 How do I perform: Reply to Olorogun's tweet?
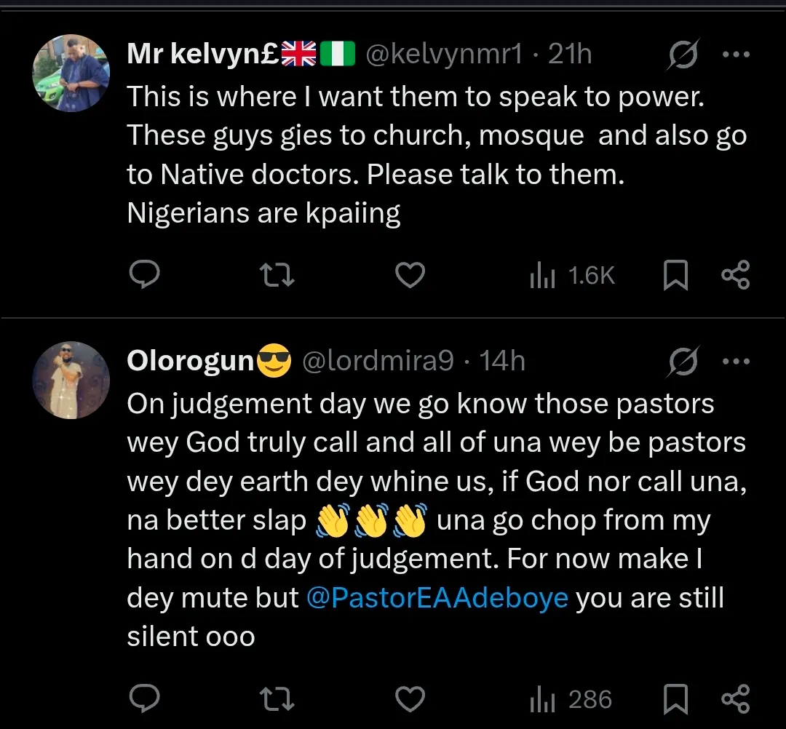coord(144,699)
